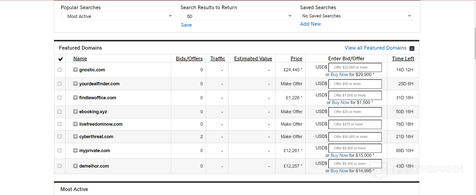Expand details plus icon for myprivate.com
Screen dimensions: 476x195
coord(75,150)
